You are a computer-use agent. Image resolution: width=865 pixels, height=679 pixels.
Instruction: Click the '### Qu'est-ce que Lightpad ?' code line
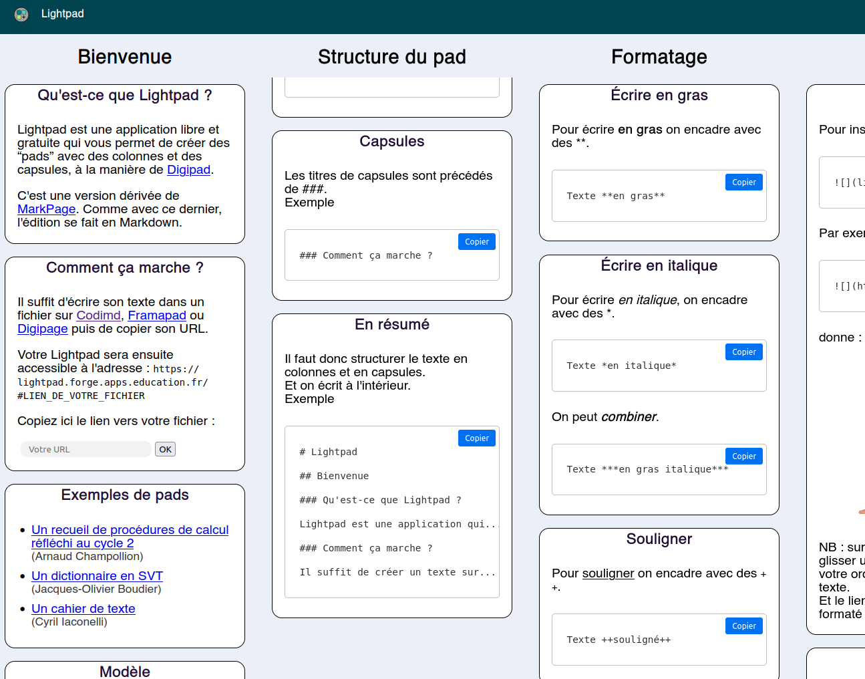pyautogui.click(x=380, y=500)
